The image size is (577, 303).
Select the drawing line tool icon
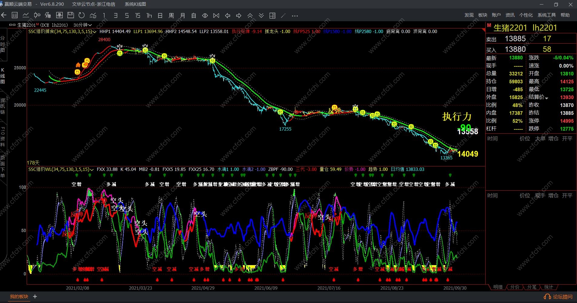pos(283,15)
